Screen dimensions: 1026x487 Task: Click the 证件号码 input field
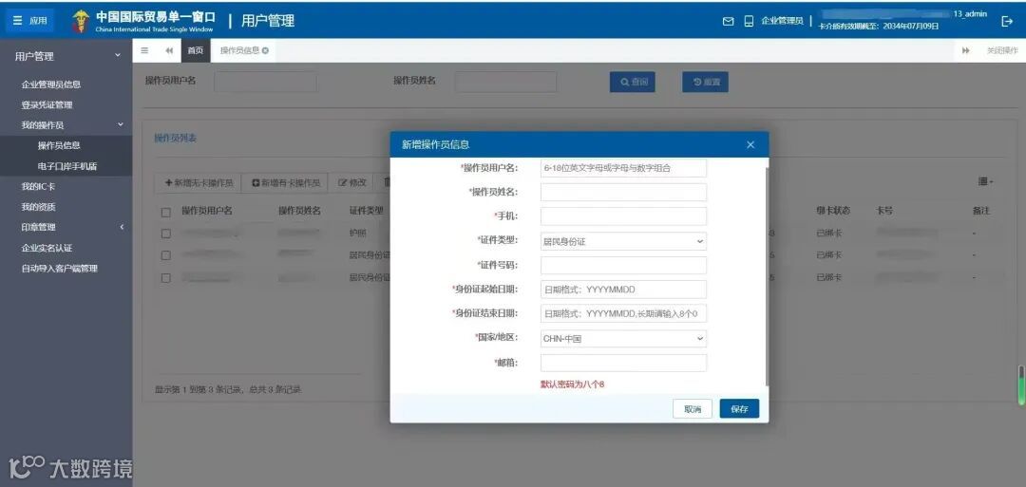click(623, 266)
